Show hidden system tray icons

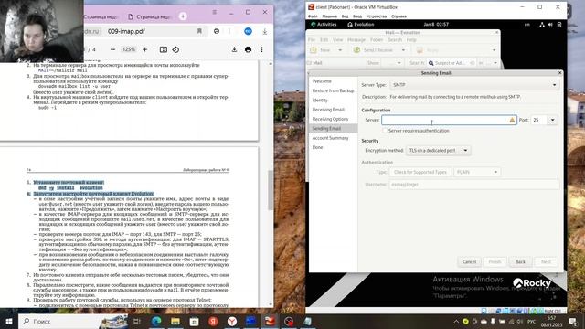point(456,321)
